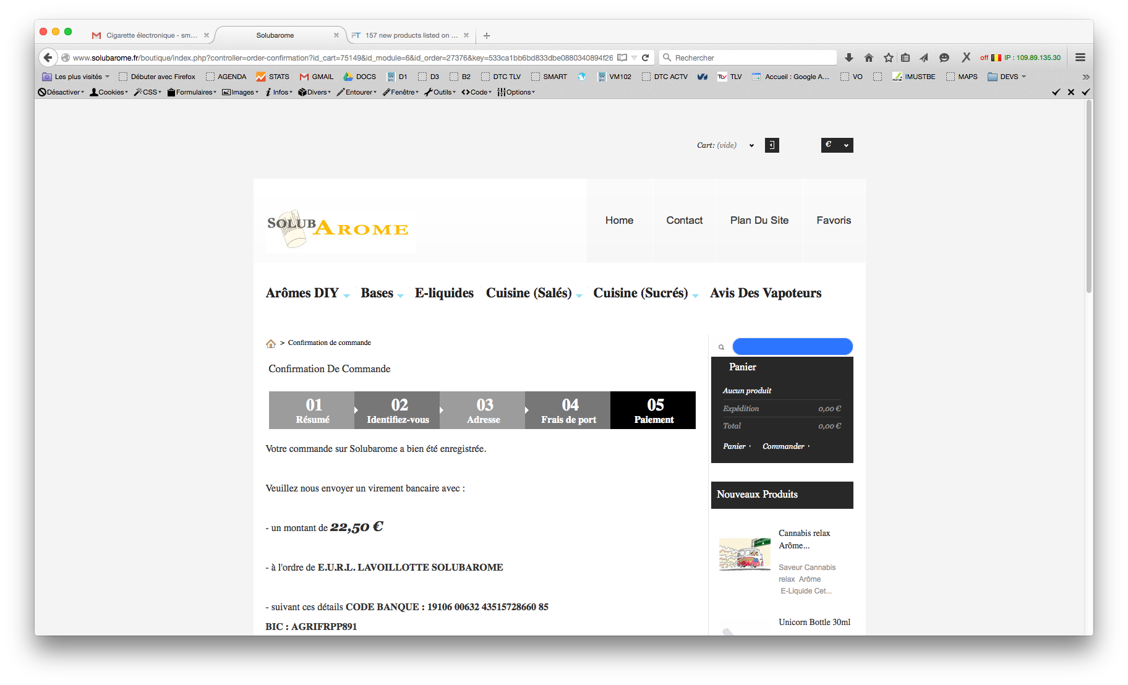The image size is (1128, 685).
Task: Open the DOCS bookmark
Action: [x=360, y=77]
